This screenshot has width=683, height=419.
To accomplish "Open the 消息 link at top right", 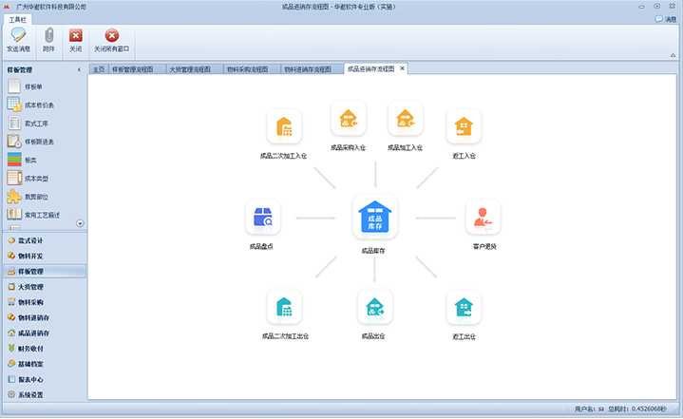I will coord(666,19).
